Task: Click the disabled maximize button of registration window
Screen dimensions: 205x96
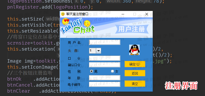Action: click(x=134, y=14)
